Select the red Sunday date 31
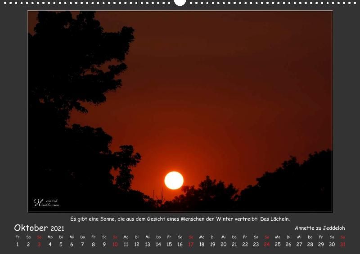 (x=343, y=245)
